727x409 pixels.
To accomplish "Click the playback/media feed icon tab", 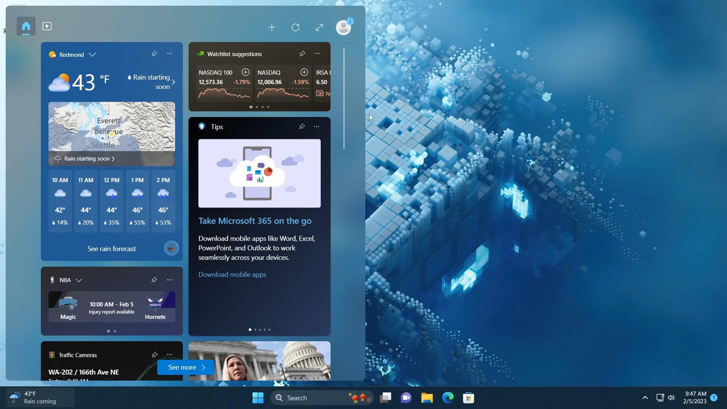I will click(47, 26).
